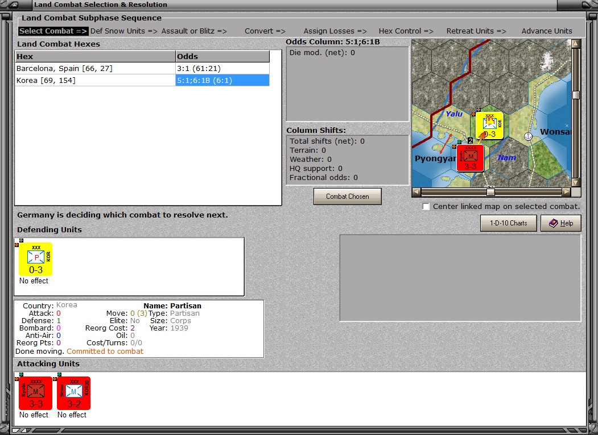Click No effect under Partisan defender
Screen dimensions: 598x435
[34, 281]
